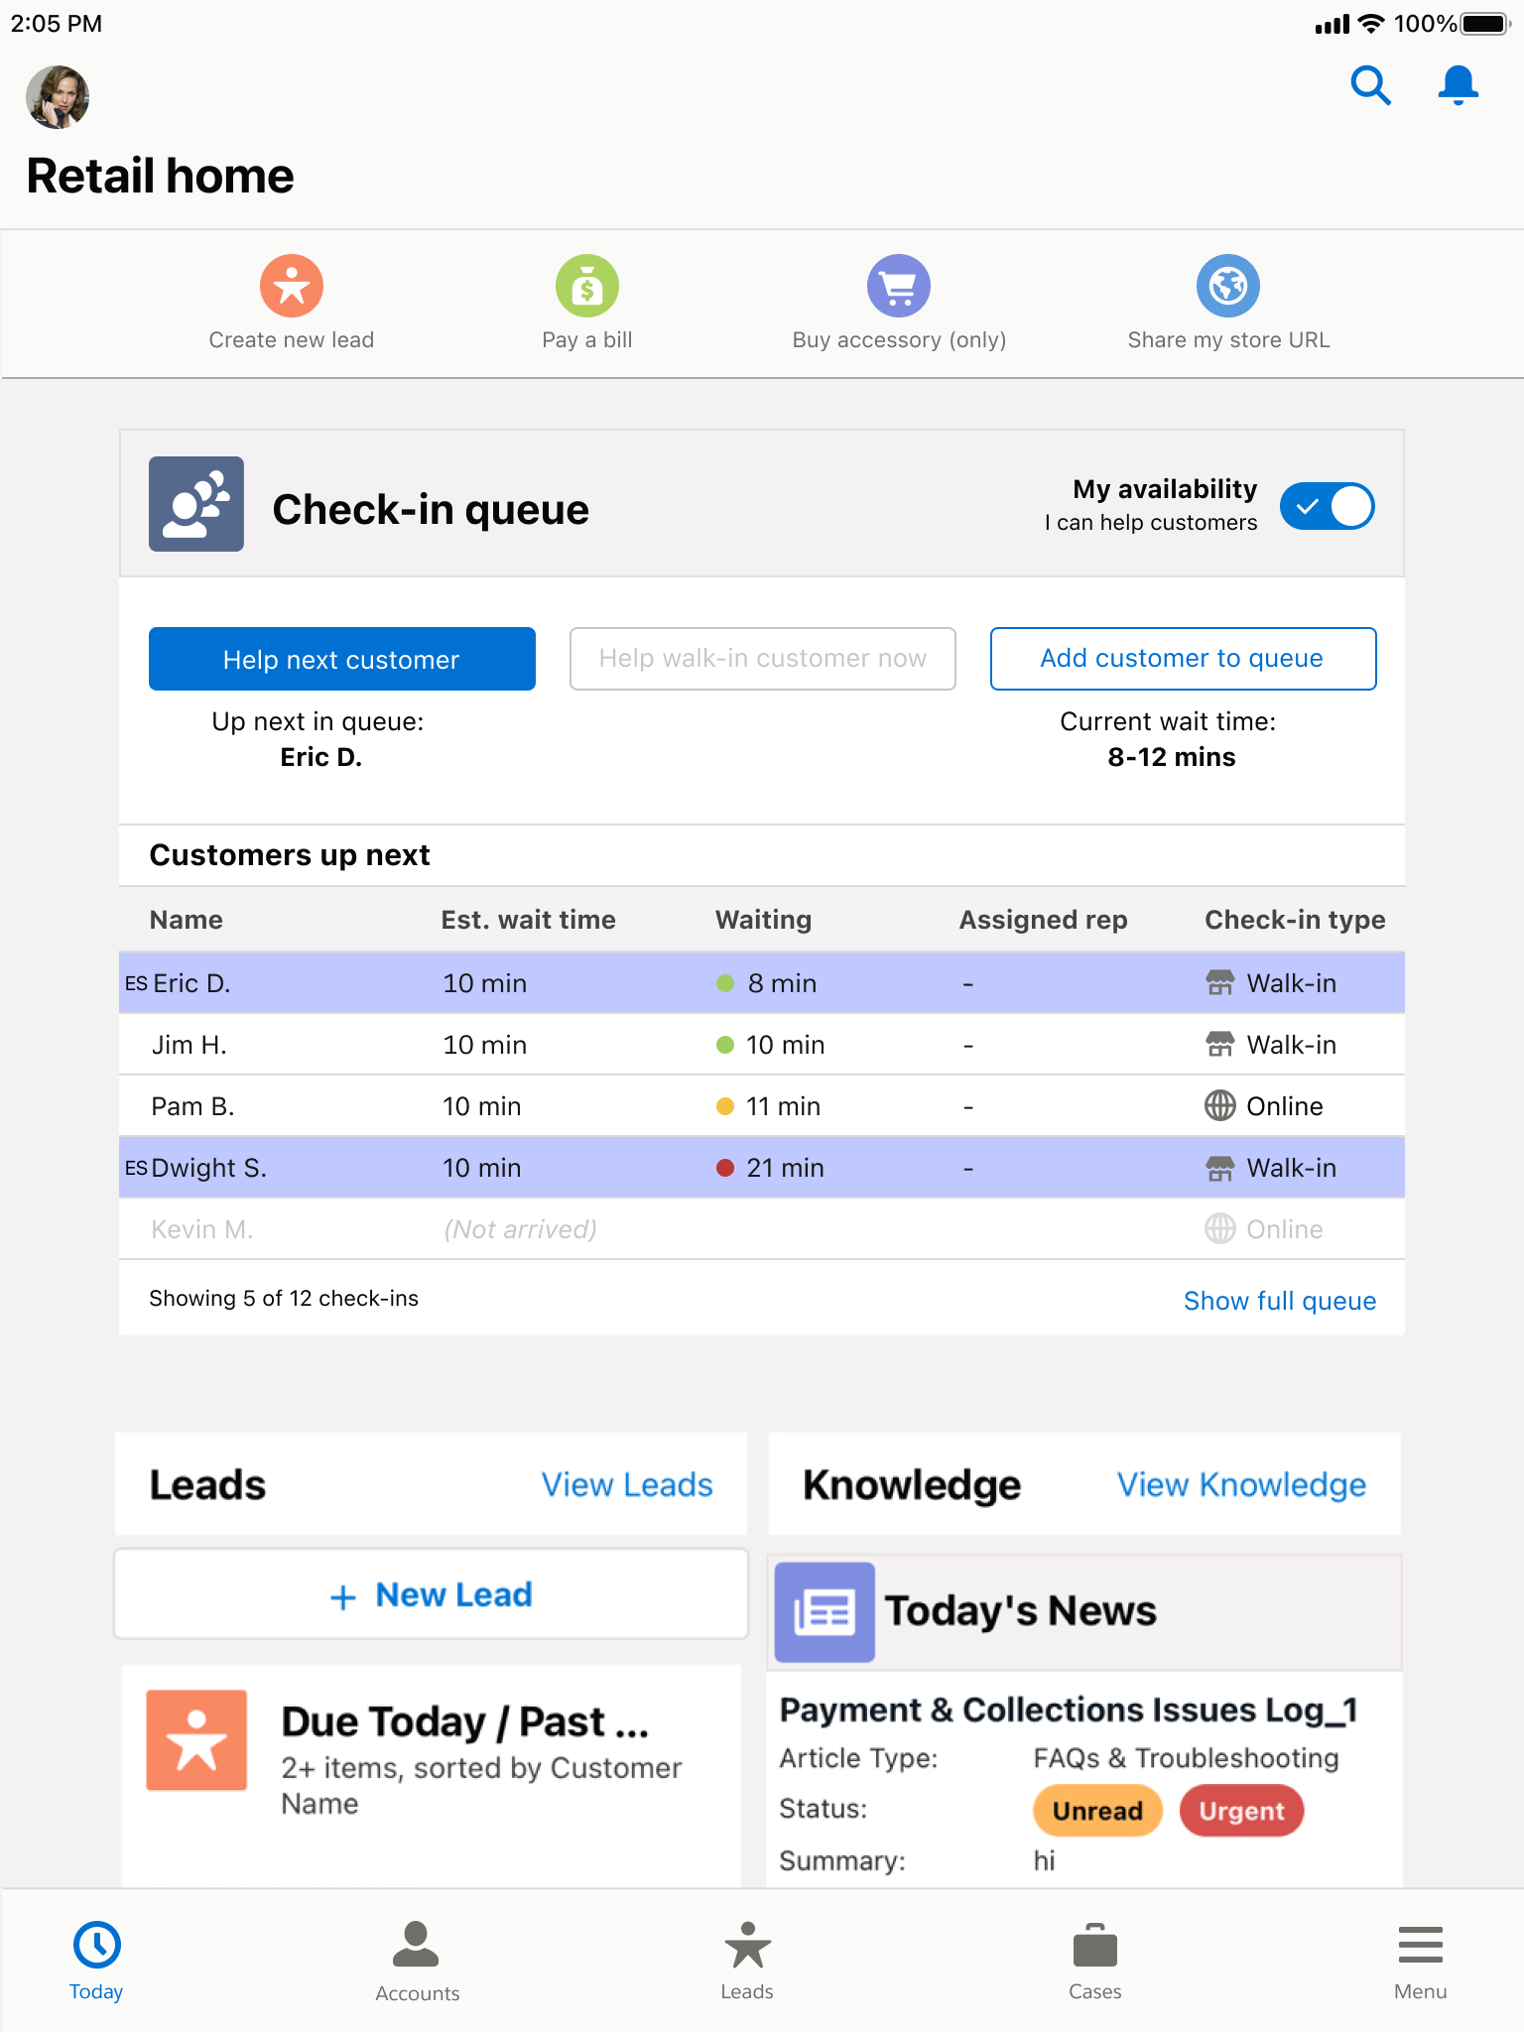Click Eric D. under Up next in queue

coord(320,757)
